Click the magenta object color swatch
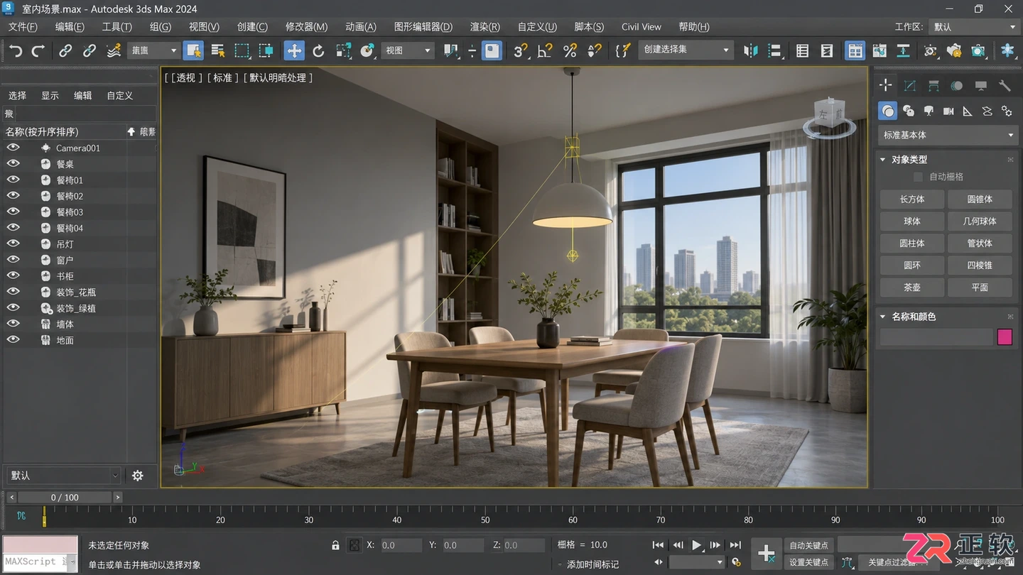1023x575 pixels. pos(1005,337)
